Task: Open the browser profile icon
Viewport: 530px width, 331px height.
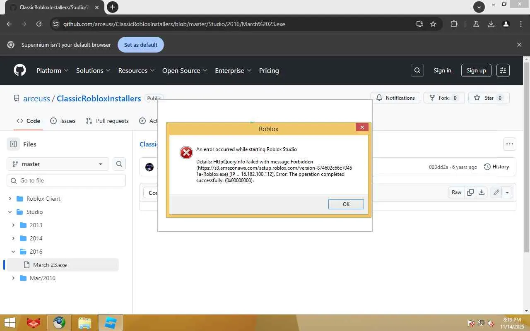Action: point(506,24)
